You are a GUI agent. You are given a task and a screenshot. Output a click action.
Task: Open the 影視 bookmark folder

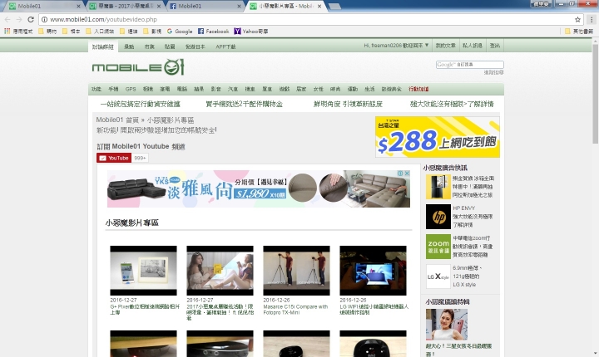(x=152, y=32)
